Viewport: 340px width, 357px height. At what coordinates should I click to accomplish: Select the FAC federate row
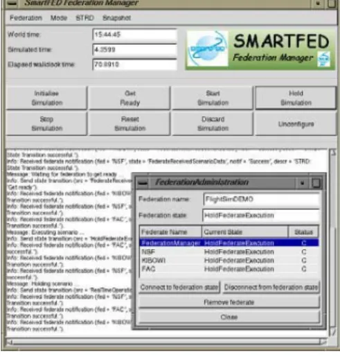(229, 269)
